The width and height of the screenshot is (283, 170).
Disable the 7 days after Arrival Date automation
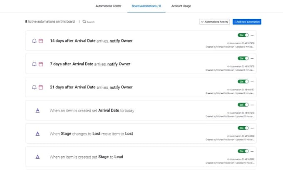coord(243,58)
